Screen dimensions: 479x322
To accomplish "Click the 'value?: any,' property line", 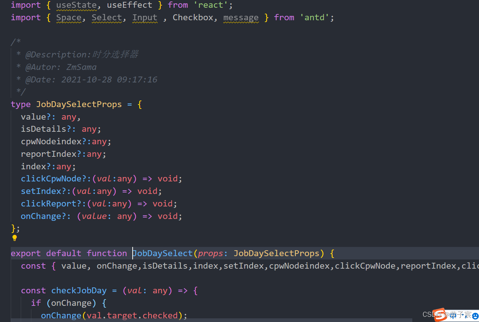I will coord(51,117).
